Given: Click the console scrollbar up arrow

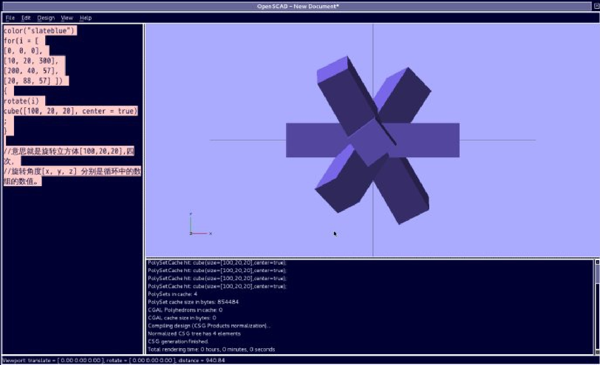Looking at the screenshot, I should pos(597,262).
